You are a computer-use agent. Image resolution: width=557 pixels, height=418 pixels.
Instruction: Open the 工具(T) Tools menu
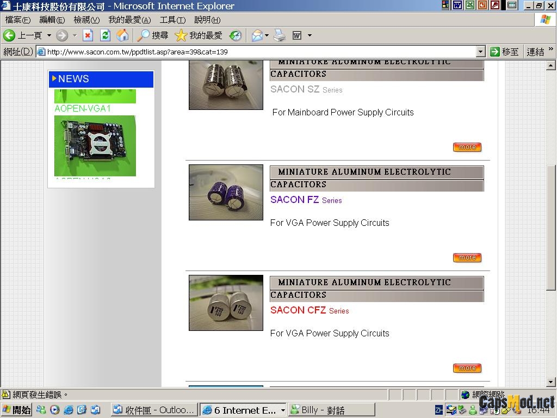tap(172, 20)
